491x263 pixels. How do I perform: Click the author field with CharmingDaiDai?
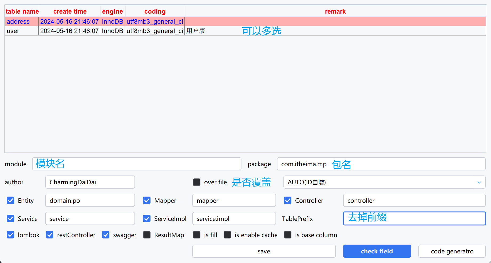tap(90, 182)
